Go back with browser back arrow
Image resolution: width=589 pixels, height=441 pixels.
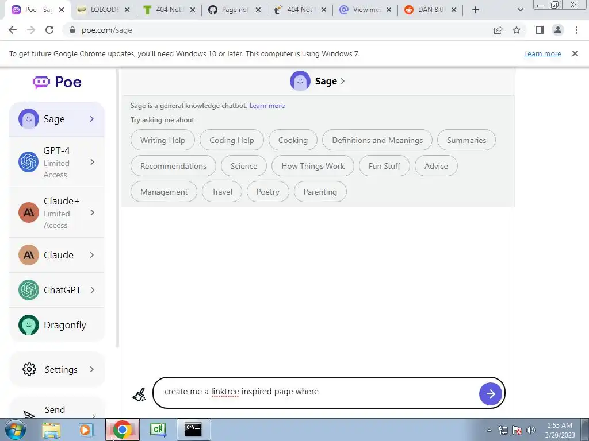tap(13, 30)
